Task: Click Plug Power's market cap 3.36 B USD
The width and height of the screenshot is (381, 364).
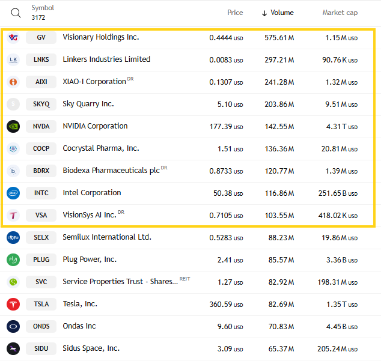Action: [x=342, y=260]
